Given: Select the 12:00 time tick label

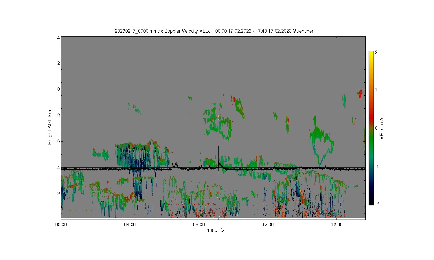Looking at the screenshot, I should [268, 224].
